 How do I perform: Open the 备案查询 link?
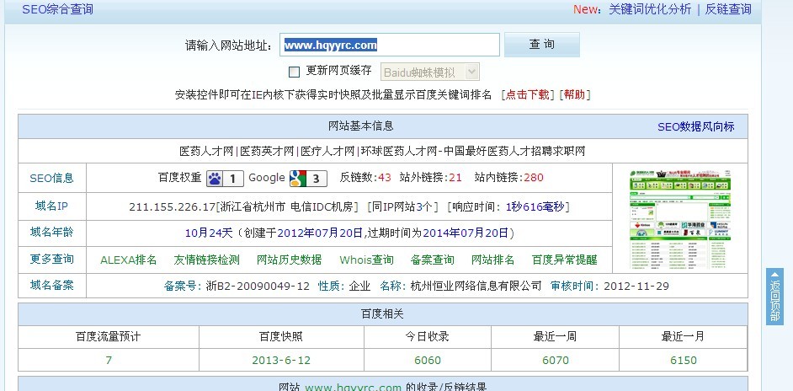click(x=433, y=260)
